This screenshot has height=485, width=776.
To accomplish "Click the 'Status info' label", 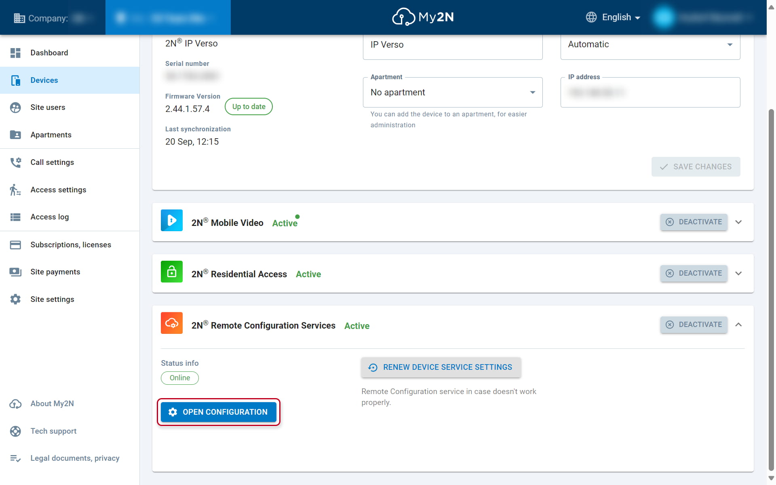I will tap(180, 363).
